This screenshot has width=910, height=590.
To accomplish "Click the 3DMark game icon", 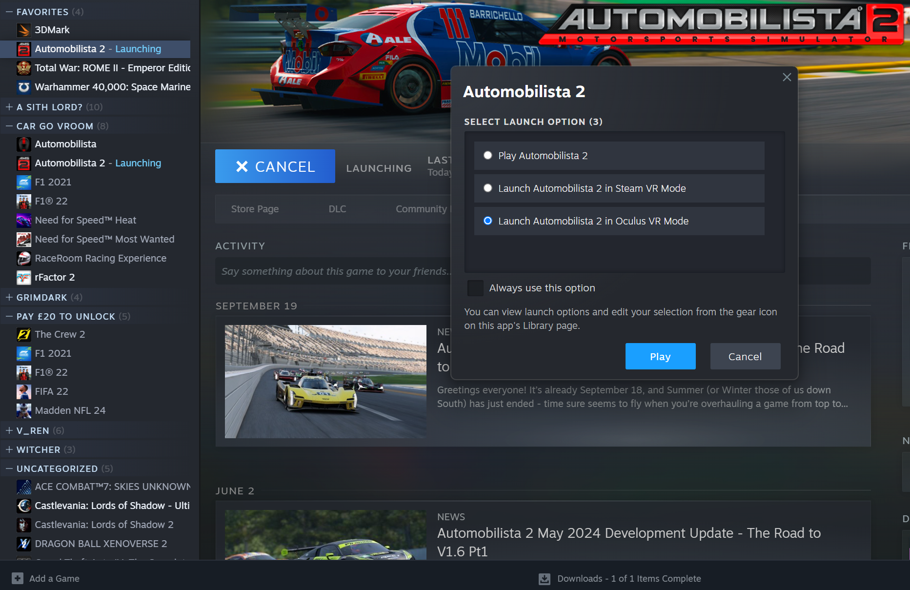I will tap(23, 30).
